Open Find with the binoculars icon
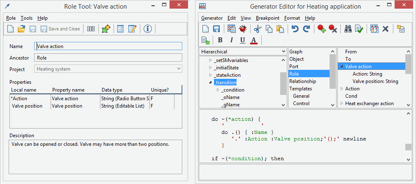416x184 pixels. pyautogui.click(x=348, y=29)
